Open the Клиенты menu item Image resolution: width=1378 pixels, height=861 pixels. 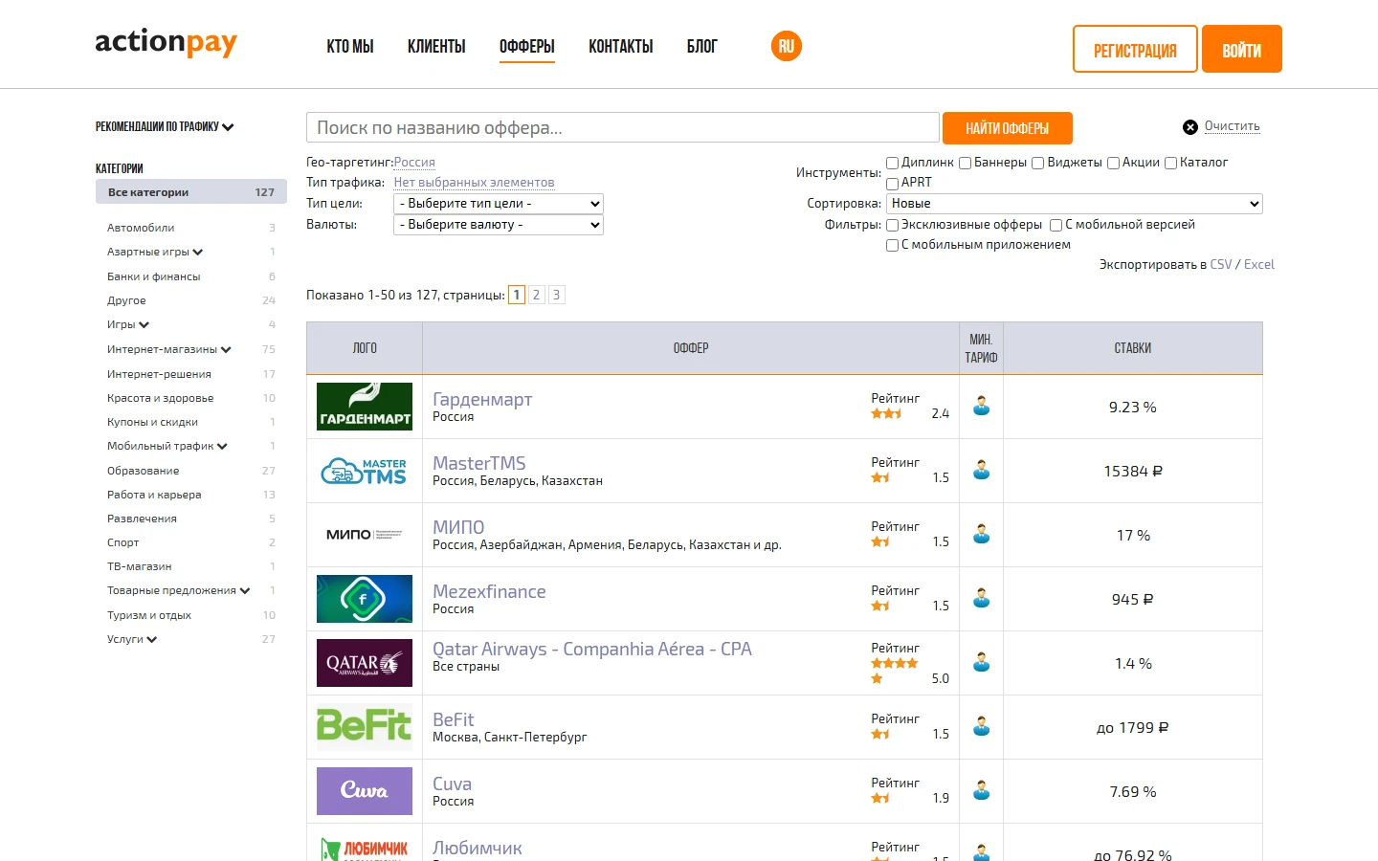coord(436,46)
